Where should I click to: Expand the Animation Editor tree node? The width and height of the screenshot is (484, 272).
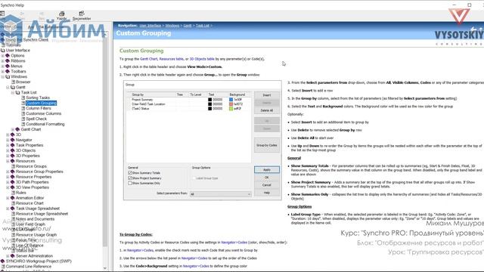click(8, 198)
